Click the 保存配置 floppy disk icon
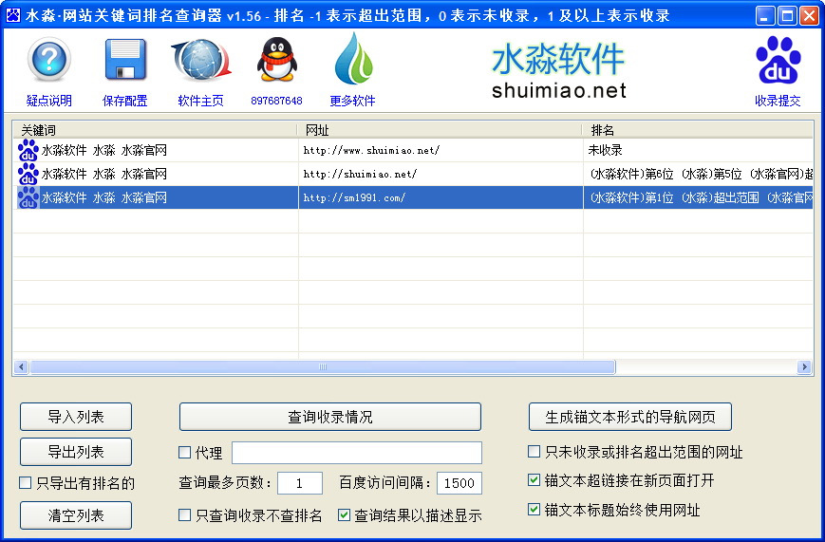This screenshot has width=825, height=542. [x=125, y=59]
